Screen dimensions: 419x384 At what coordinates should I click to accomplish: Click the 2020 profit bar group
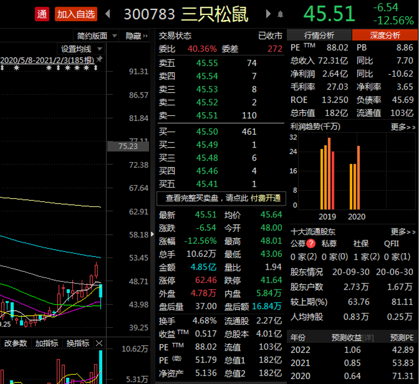click(355, 178)
